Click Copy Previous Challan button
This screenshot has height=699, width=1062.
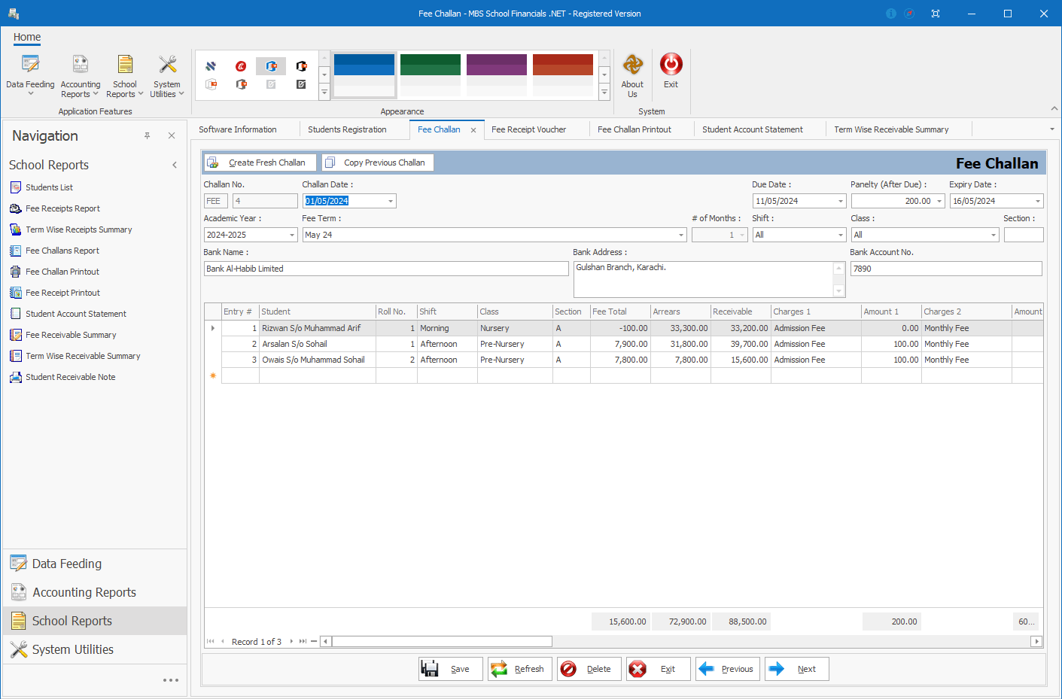tap(378, 163)
